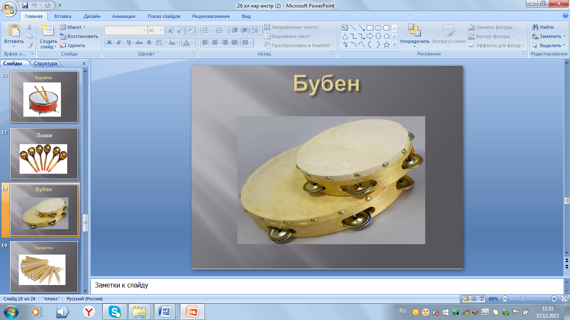Open the Рецензирование tab
570x320 pixels.
click(211, 16)
